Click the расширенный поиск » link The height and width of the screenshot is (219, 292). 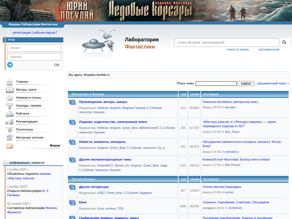point(273,83)
